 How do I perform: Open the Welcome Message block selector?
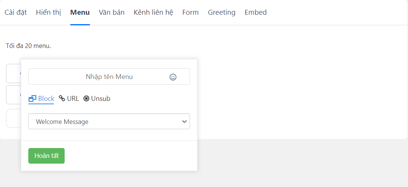[x=109, y=121]
